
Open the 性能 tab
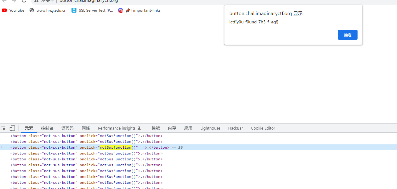[x=156, y=128]
